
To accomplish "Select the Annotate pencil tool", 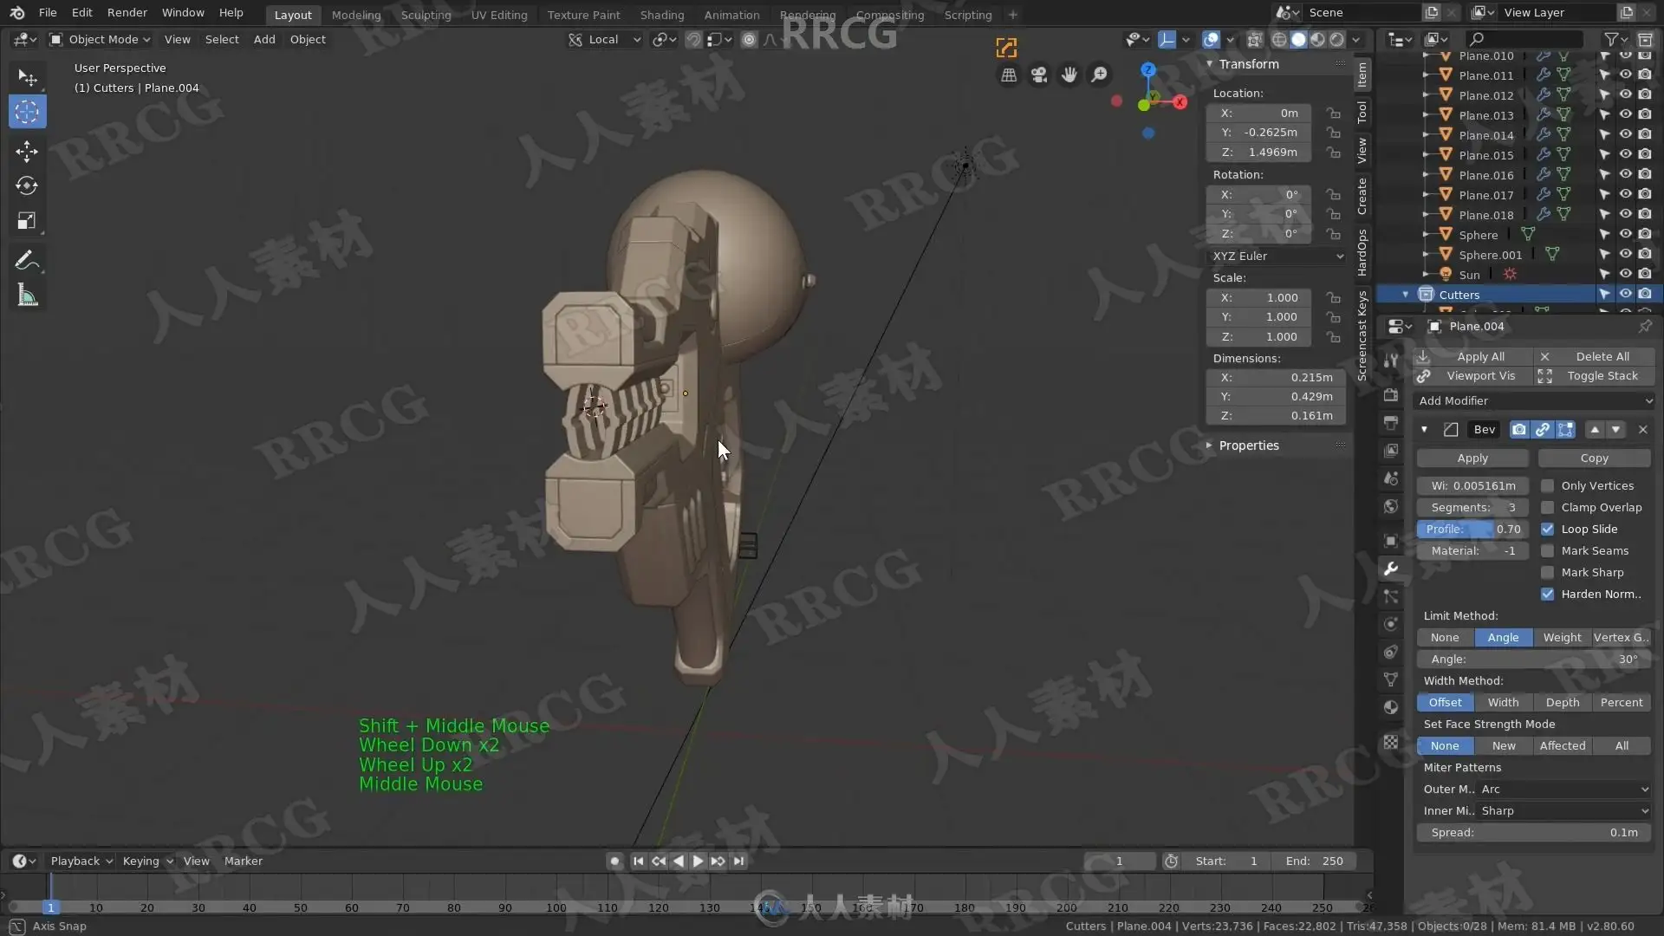I will point(27,260).
